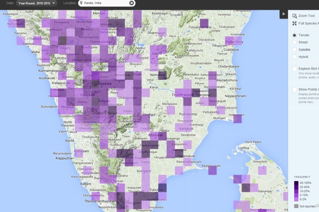319x212 pixels.
Task: Click the Erode label on the map
Action: point(137,74)
